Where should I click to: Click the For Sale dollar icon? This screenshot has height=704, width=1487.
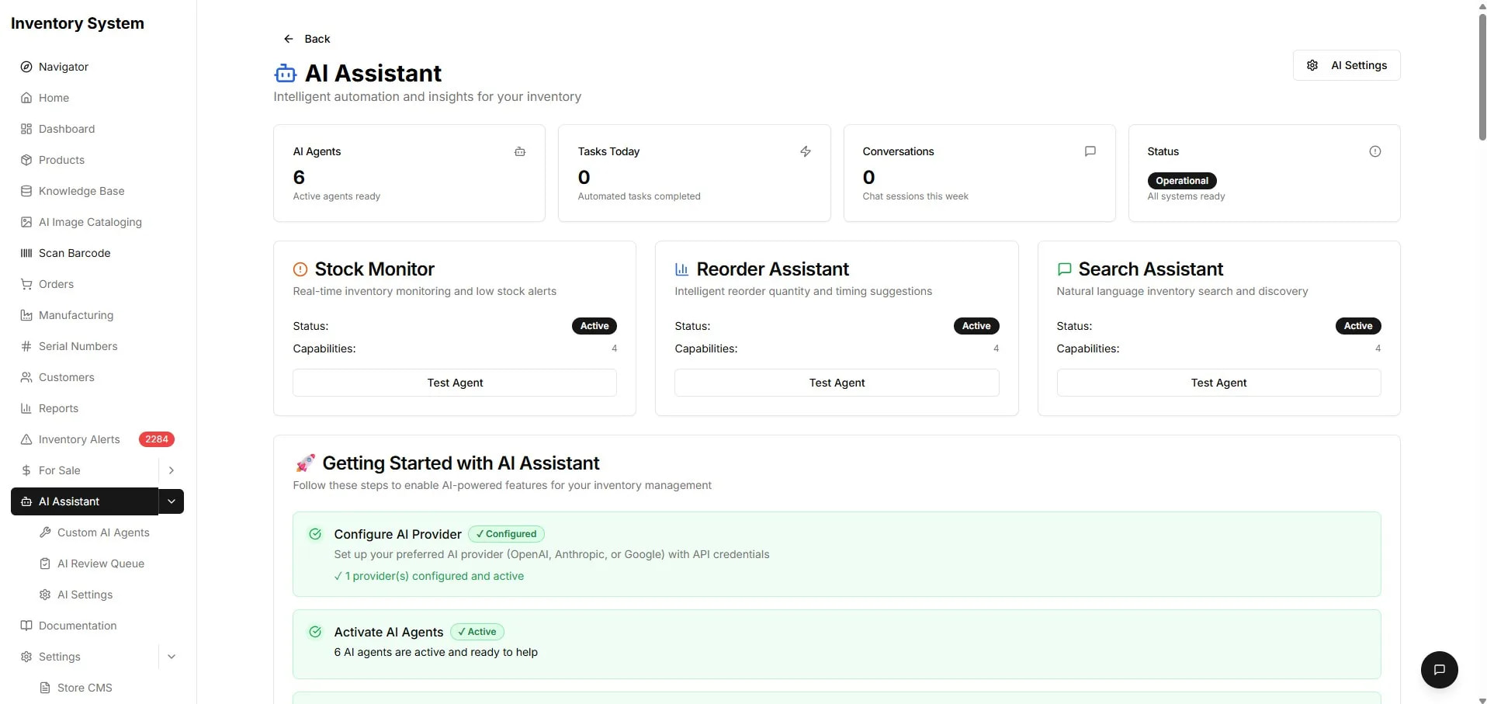(26, 470)
